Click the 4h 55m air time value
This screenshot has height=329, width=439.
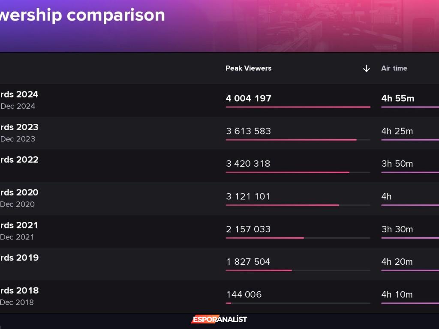pos(398,99)
